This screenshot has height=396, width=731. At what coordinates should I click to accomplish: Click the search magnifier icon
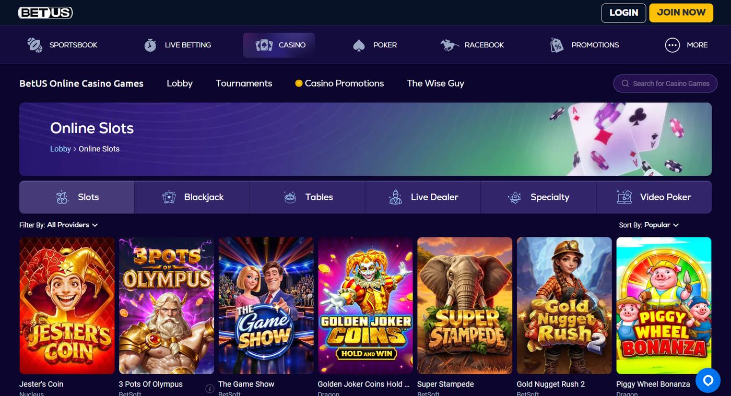pos(625,83)
